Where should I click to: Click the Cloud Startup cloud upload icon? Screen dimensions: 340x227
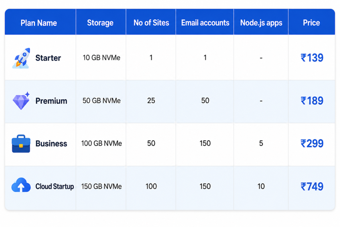21,185
